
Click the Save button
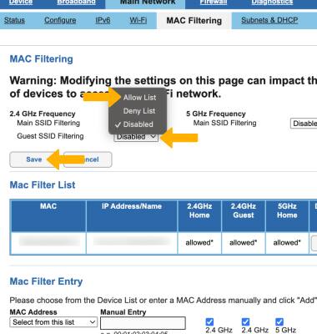pos(34,159)
